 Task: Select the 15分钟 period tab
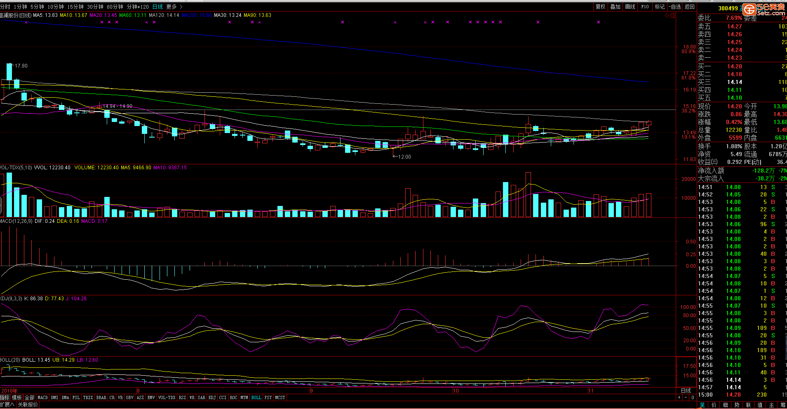pyautogui.click(x=75, y=7)
